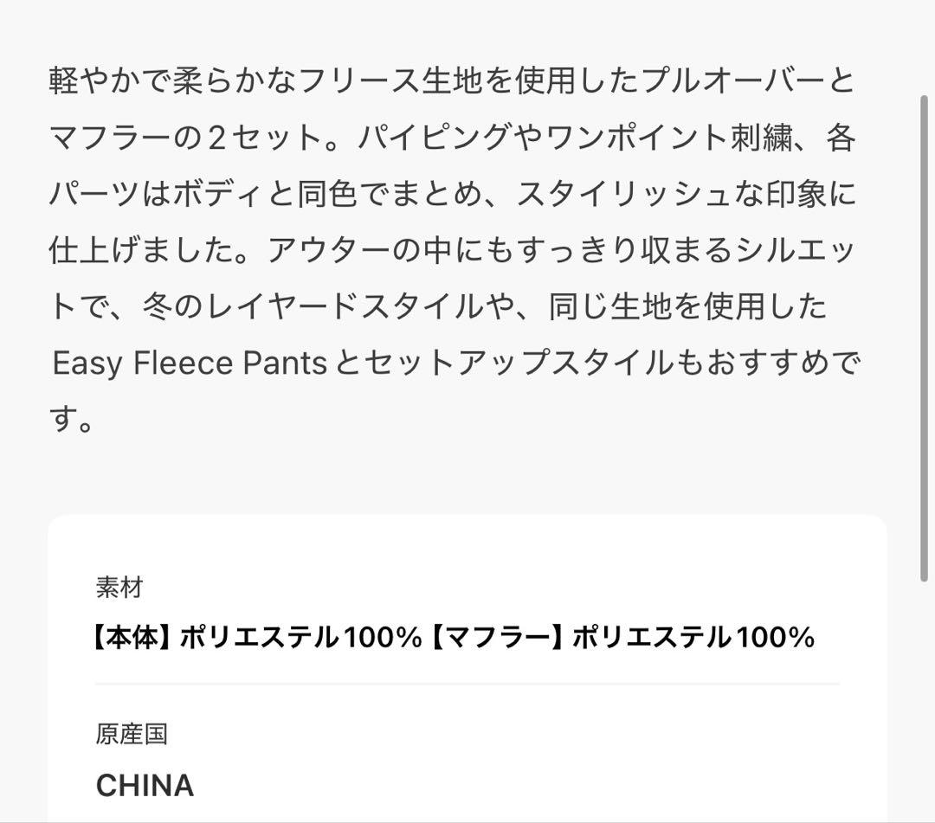Screen dimensions: 935x823
Task: Click the CHINA country value
Action: [x=145, y=786]
